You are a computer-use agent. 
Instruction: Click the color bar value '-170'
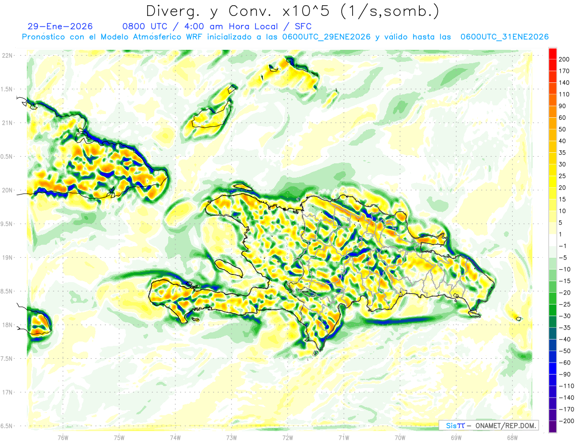coord(566,409)
